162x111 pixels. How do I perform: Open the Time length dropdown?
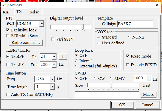click(52, 87)
